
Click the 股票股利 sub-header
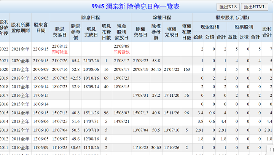tap(244, 27)
